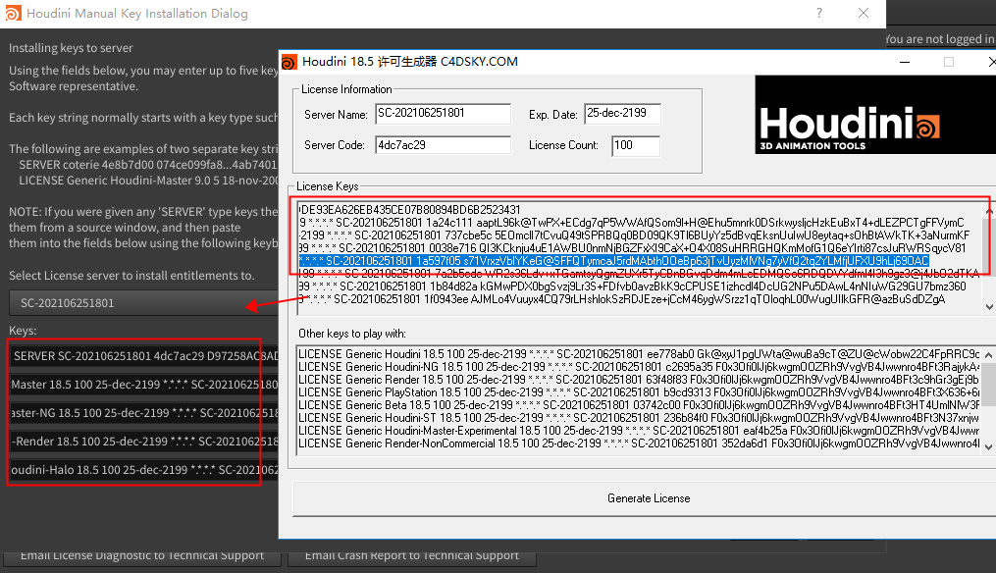Screen dimensions: 996x573
Task: Click the LICENSE Generic Beta 18.5 line
Action: click(x=639, y=404)
